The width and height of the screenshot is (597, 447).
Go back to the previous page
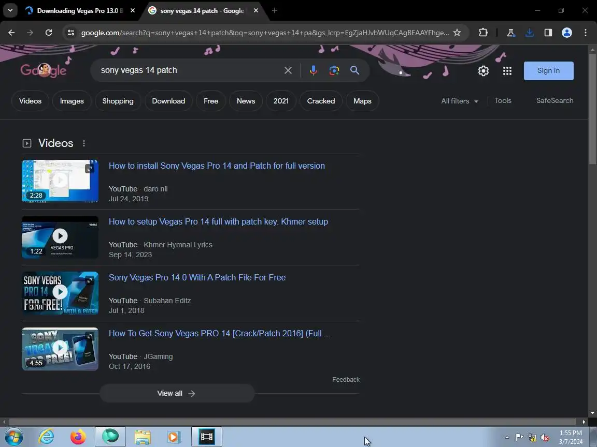point(11,33)
